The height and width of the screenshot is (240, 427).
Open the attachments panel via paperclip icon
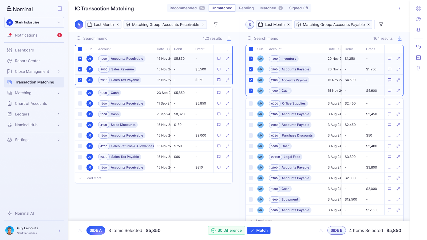(x=418, y=68)
